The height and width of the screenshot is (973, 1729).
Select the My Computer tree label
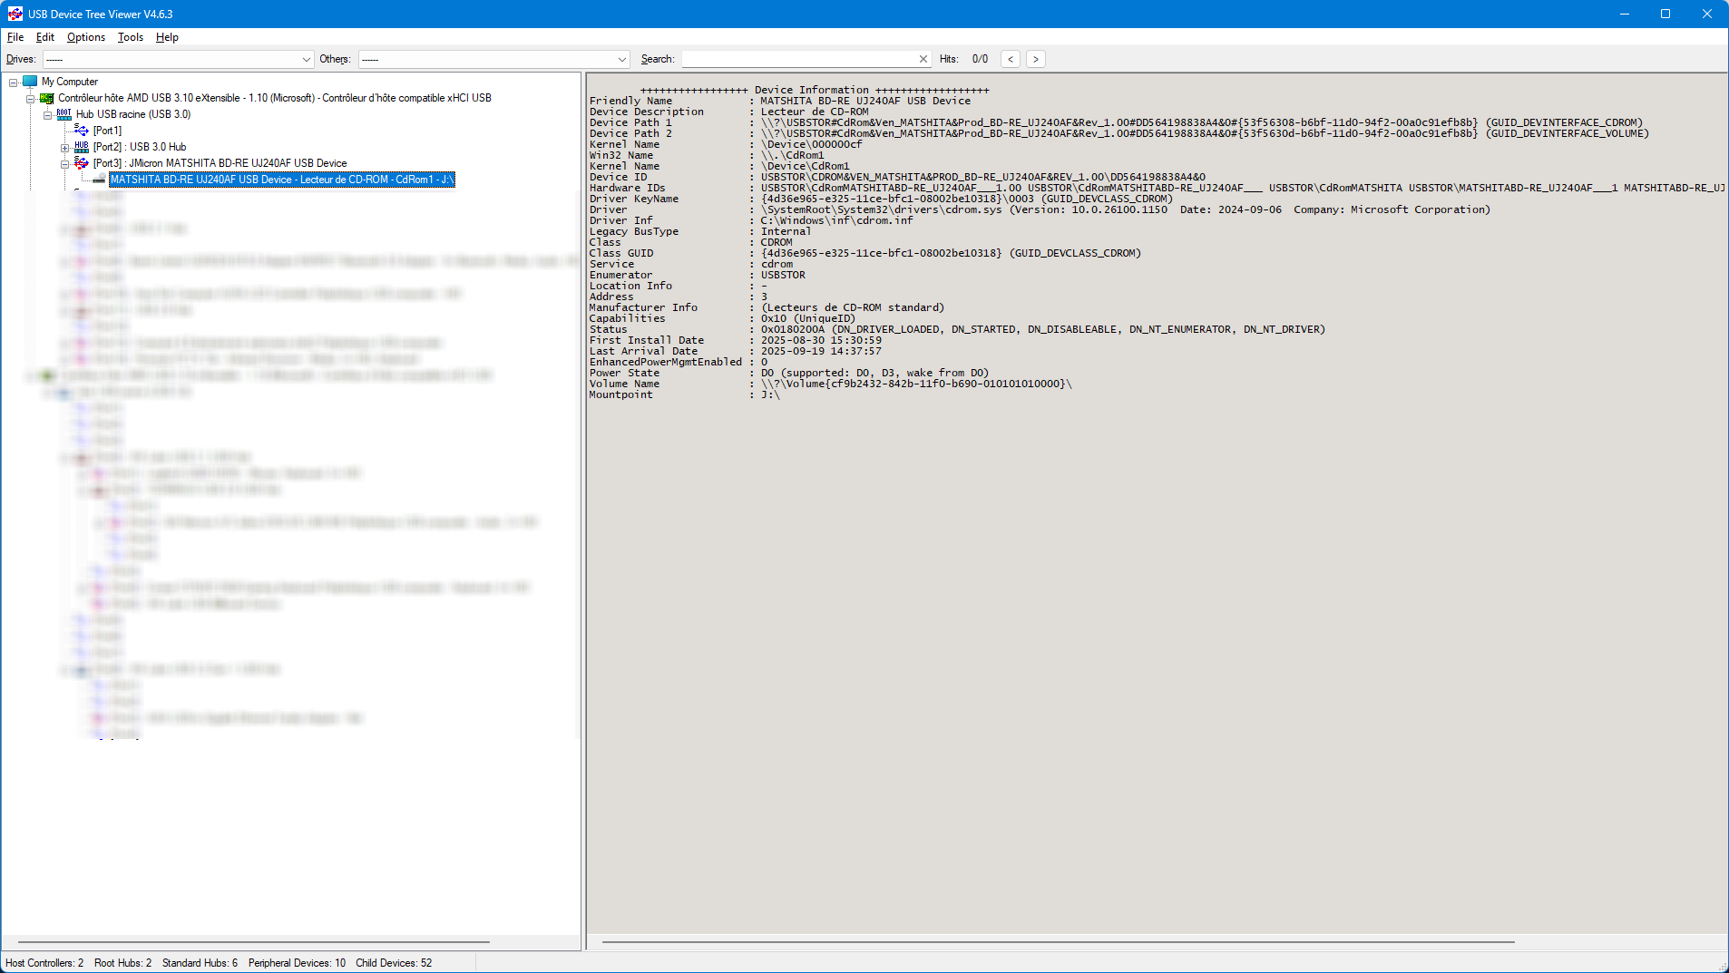point(70,82)
